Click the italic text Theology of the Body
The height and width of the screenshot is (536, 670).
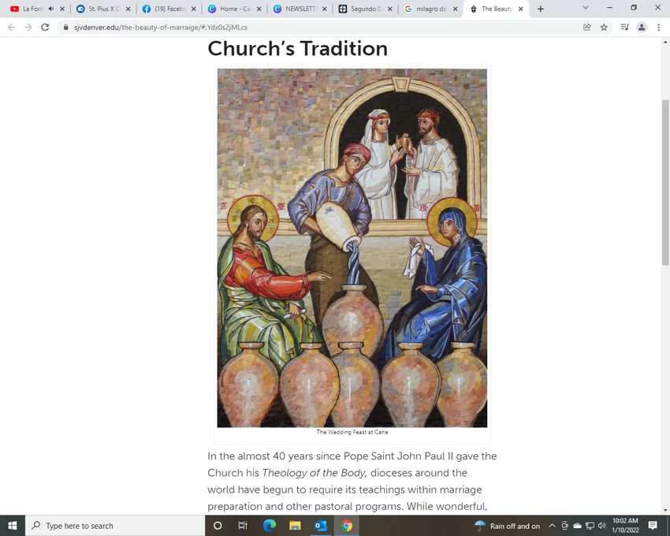click(315, 473)
